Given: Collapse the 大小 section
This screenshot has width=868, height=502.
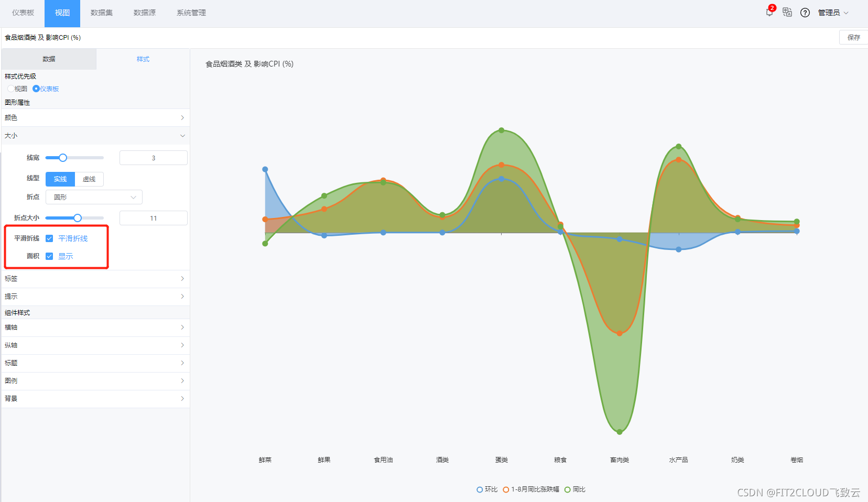Looking at the screenshot, I should tap(95, 136).
